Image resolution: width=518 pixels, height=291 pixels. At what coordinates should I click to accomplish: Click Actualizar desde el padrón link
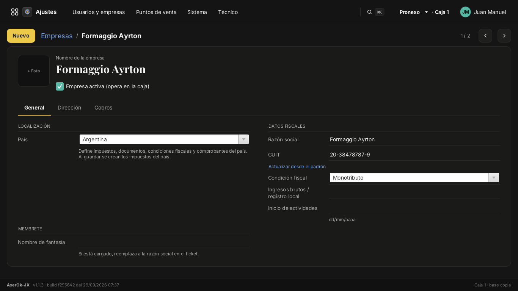(x=297, y=167)
